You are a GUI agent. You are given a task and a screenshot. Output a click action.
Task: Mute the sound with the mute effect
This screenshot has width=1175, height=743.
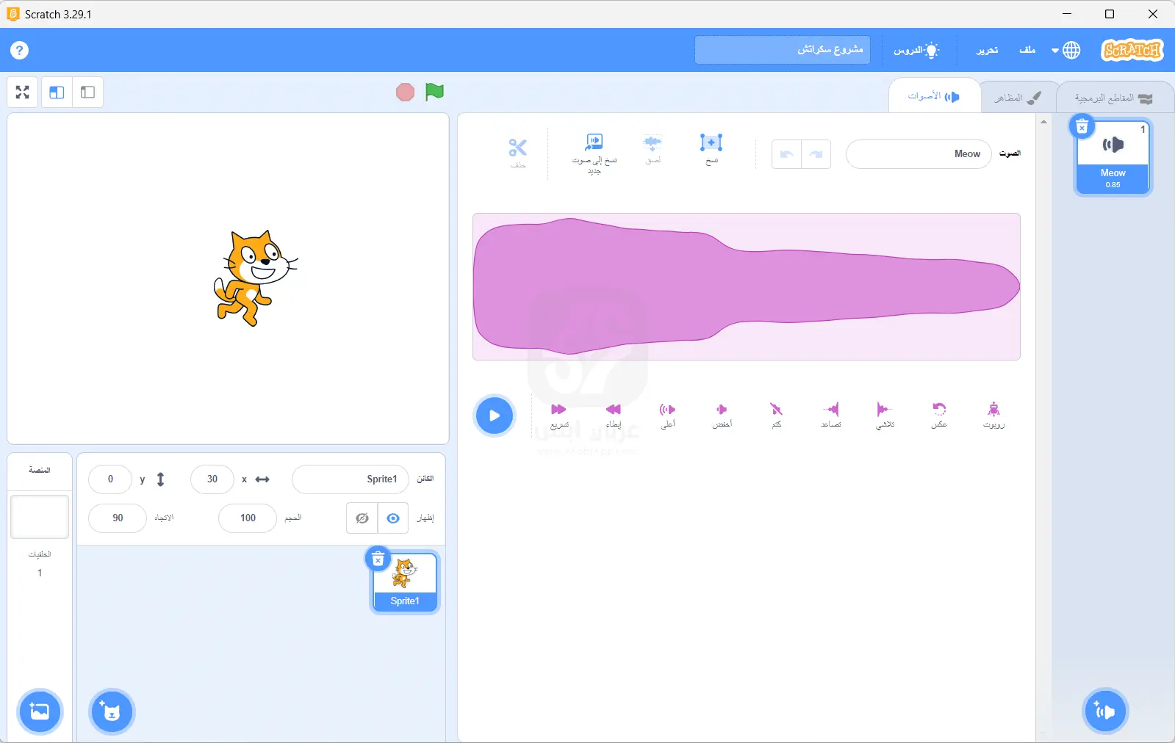tap(777, 415)
